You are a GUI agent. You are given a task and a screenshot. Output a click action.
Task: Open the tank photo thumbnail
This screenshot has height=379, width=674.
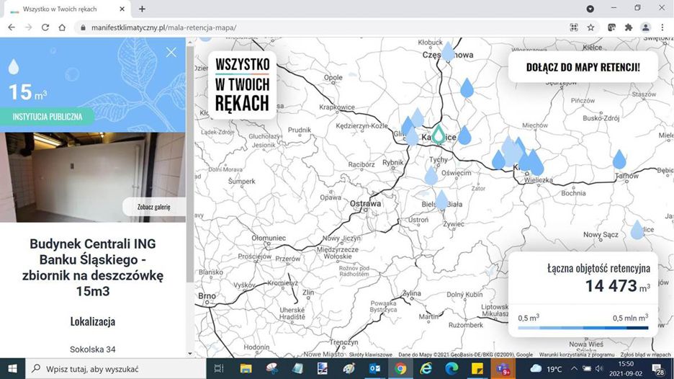pyautogui.click(x=93, y=177)
